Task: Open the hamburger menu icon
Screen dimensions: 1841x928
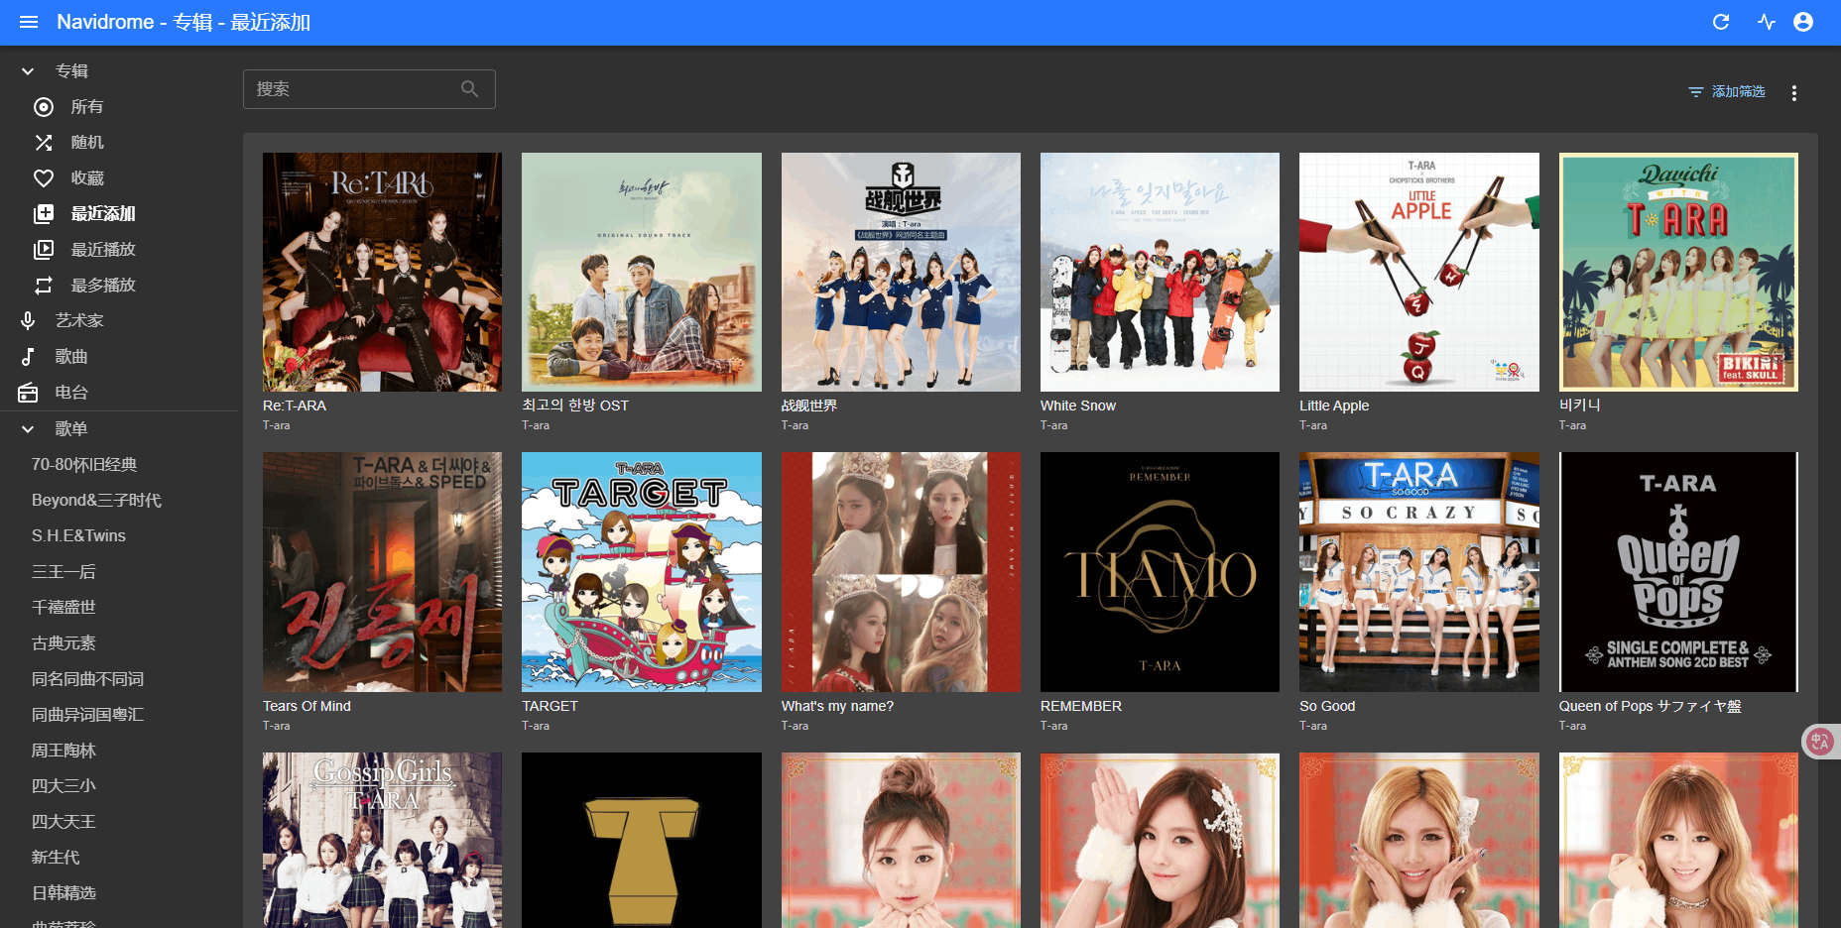Action: point(29,22)
